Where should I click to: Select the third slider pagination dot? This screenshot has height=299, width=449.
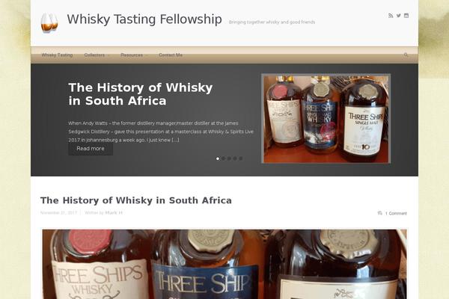coord(229,158)
